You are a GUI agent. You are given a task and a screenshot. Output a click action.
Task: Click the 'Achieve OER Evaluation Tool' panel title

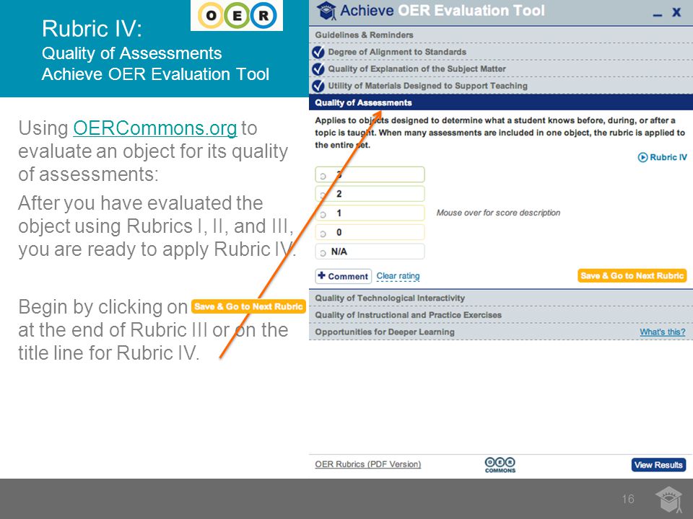pyautogui.click(x=442, y=11)
